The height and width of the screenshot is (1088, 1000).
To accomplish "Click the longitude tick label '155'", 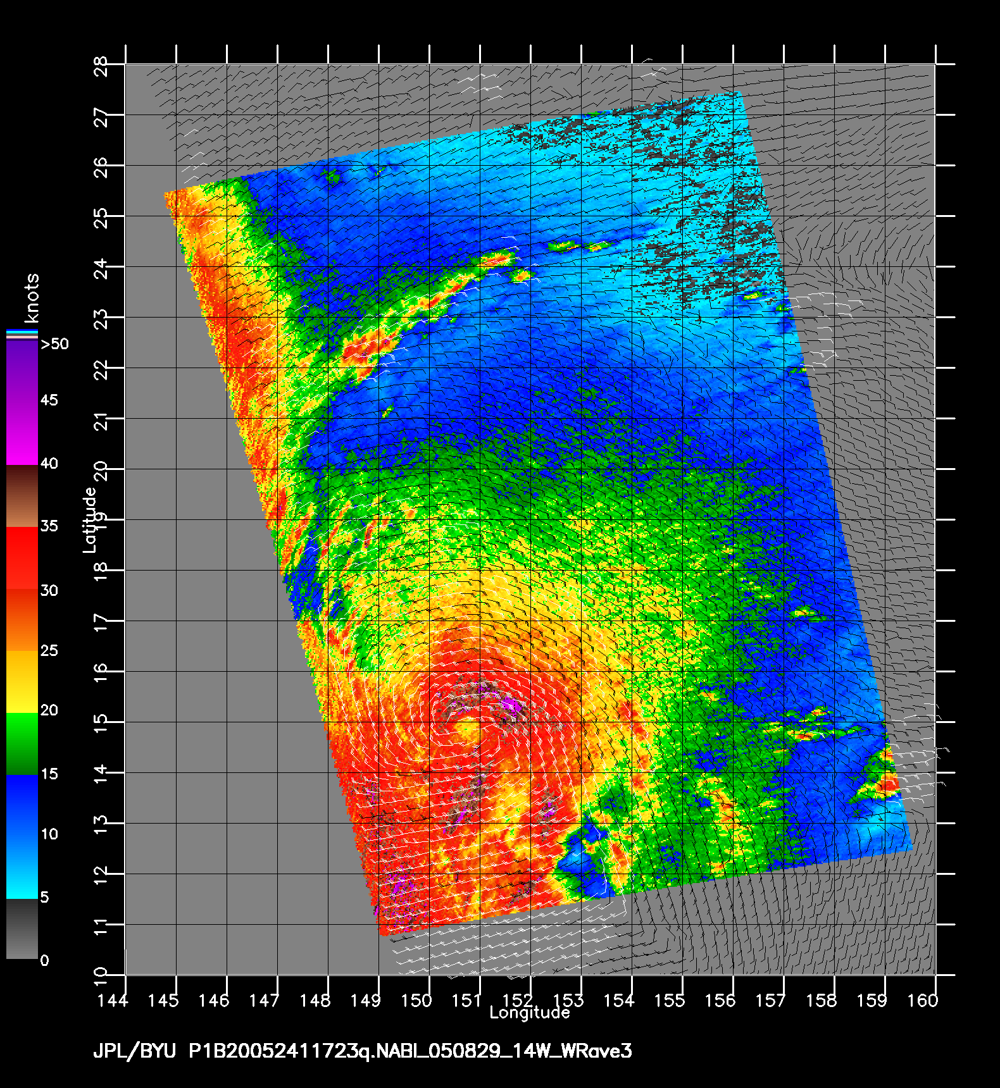I will point(670,1001).
